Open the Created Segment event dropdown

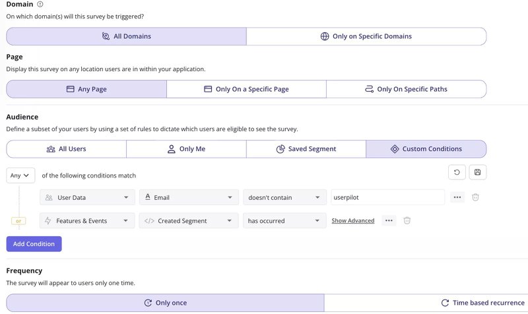189,221
